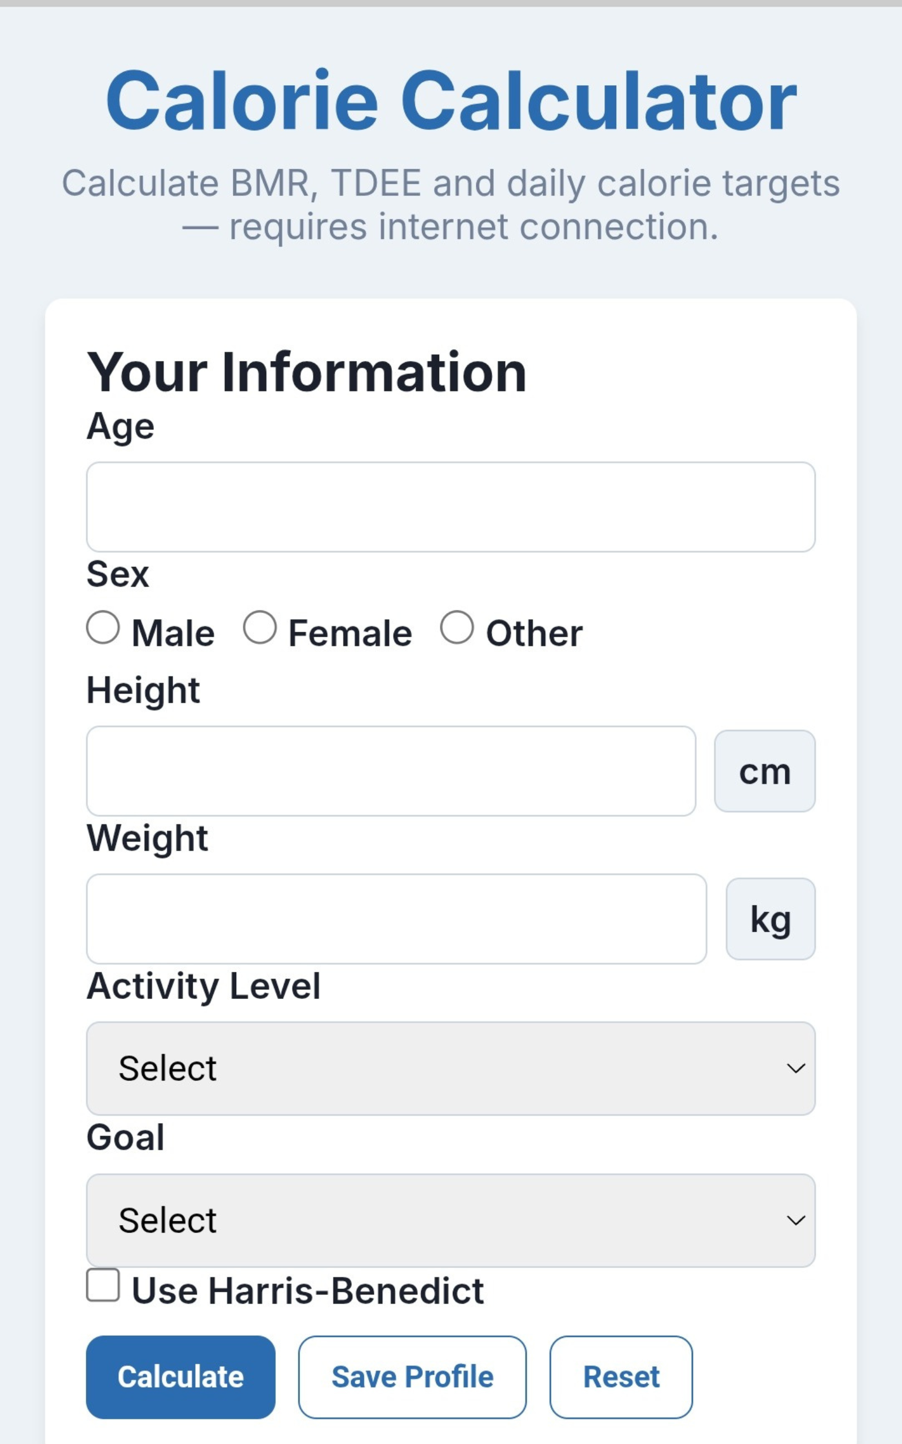
Task: Click the Age field label
Action: pos(121,425)
